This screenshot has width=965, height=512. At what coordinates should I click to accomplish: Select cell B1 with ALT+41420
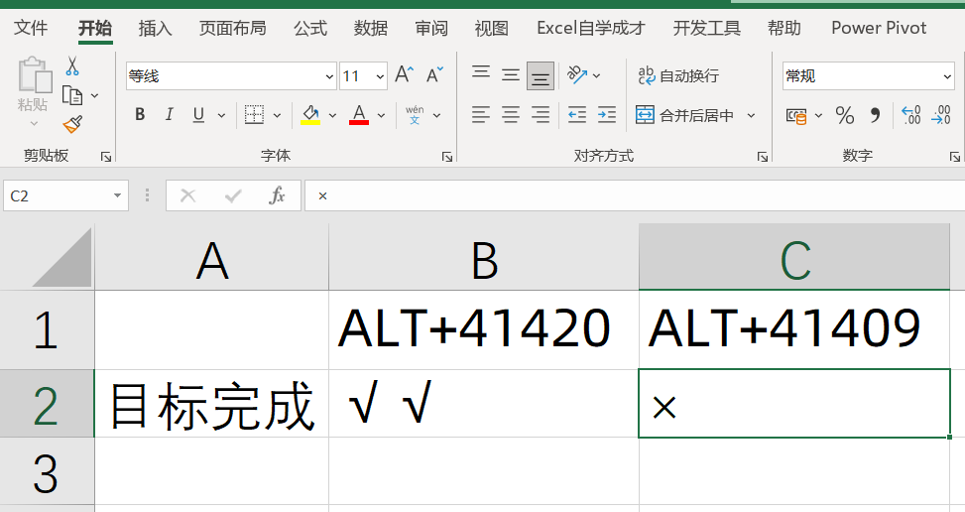coord(484,329)
